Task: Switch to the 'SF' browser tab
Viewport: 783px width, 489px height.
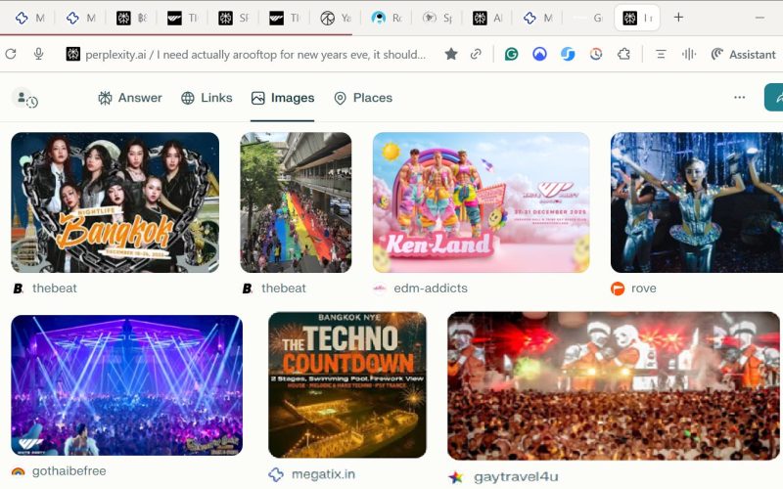Action: tap(234, 18)
